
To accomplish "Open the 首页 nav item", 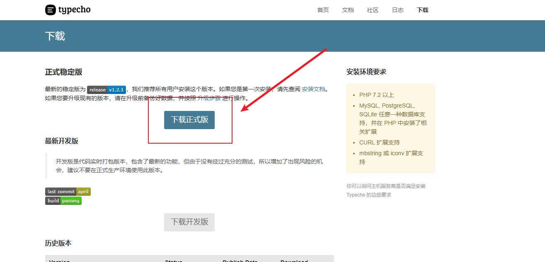I will 323,10.
